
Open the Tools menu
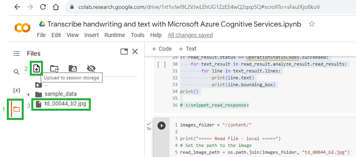coord(138,35)
